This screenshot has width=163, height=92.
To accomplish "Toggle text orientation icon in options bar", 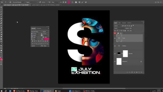I will tap(10, 2).
